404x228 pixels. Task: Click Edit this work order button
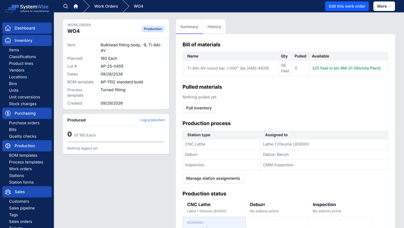click(x=347, y=6)
